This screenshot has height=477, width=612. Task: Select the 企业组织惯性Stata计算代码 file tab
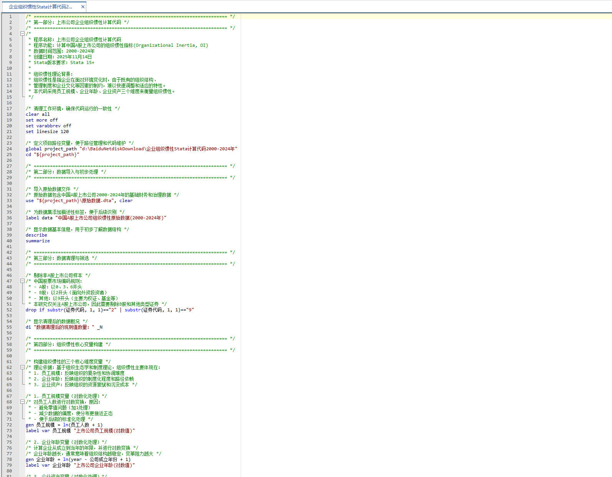tap(40, 7)
